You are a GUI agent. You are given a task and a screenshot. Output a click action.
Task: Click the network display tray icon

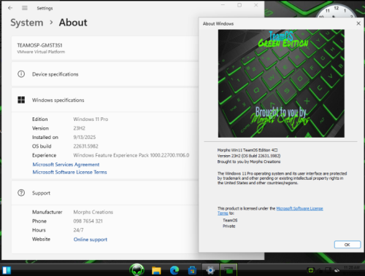coord(328,270)
